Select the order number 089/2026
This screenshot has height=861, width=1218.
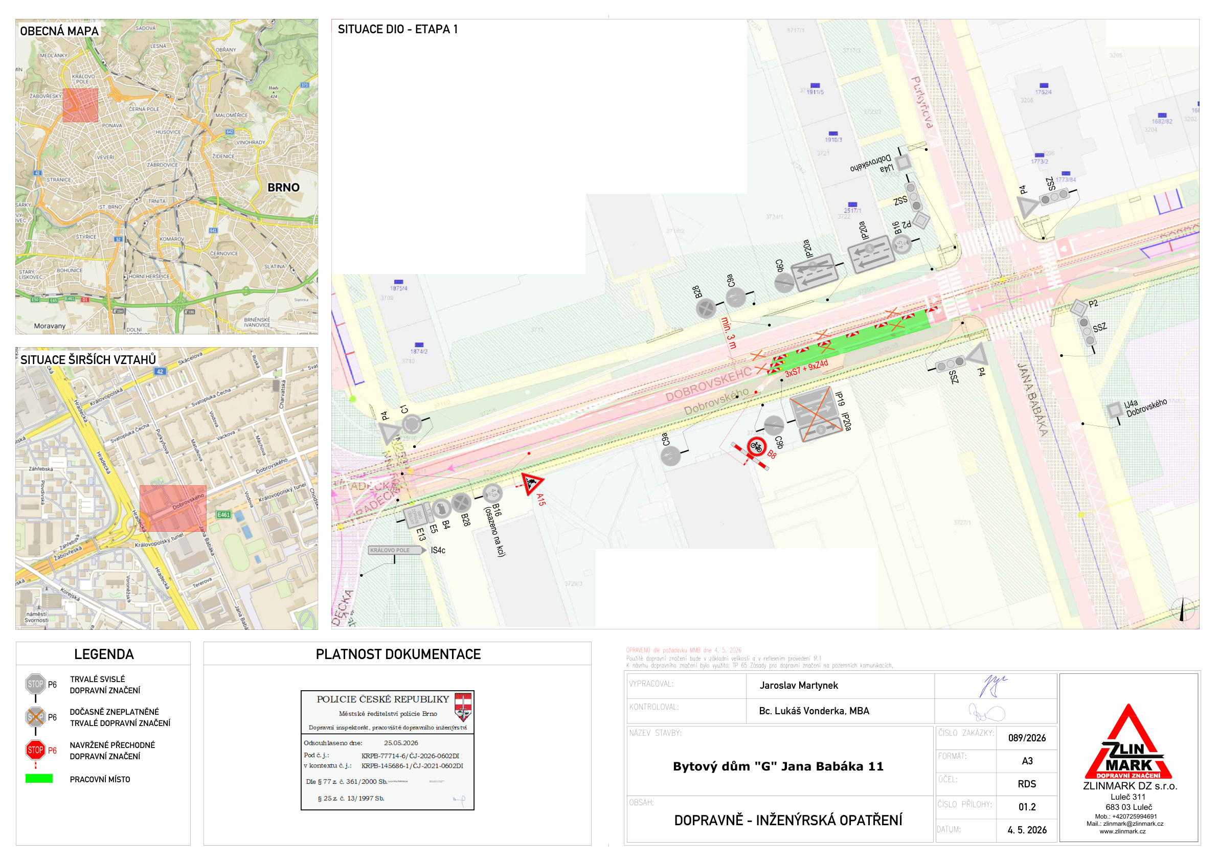(x=1027, y=738)
